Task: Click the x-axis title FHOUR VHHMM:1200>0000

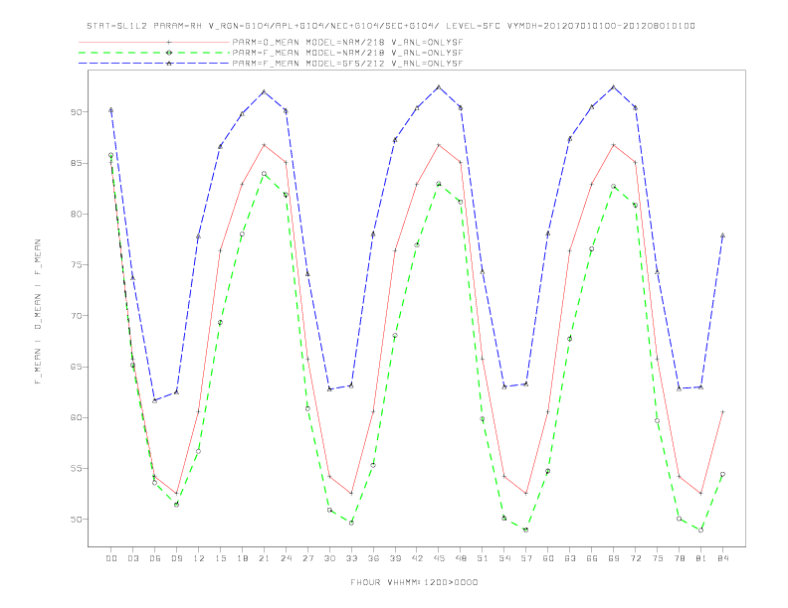Action: 414,582
